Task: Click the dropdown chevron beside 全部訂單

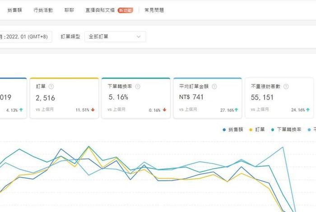Action: pos(139,37)
